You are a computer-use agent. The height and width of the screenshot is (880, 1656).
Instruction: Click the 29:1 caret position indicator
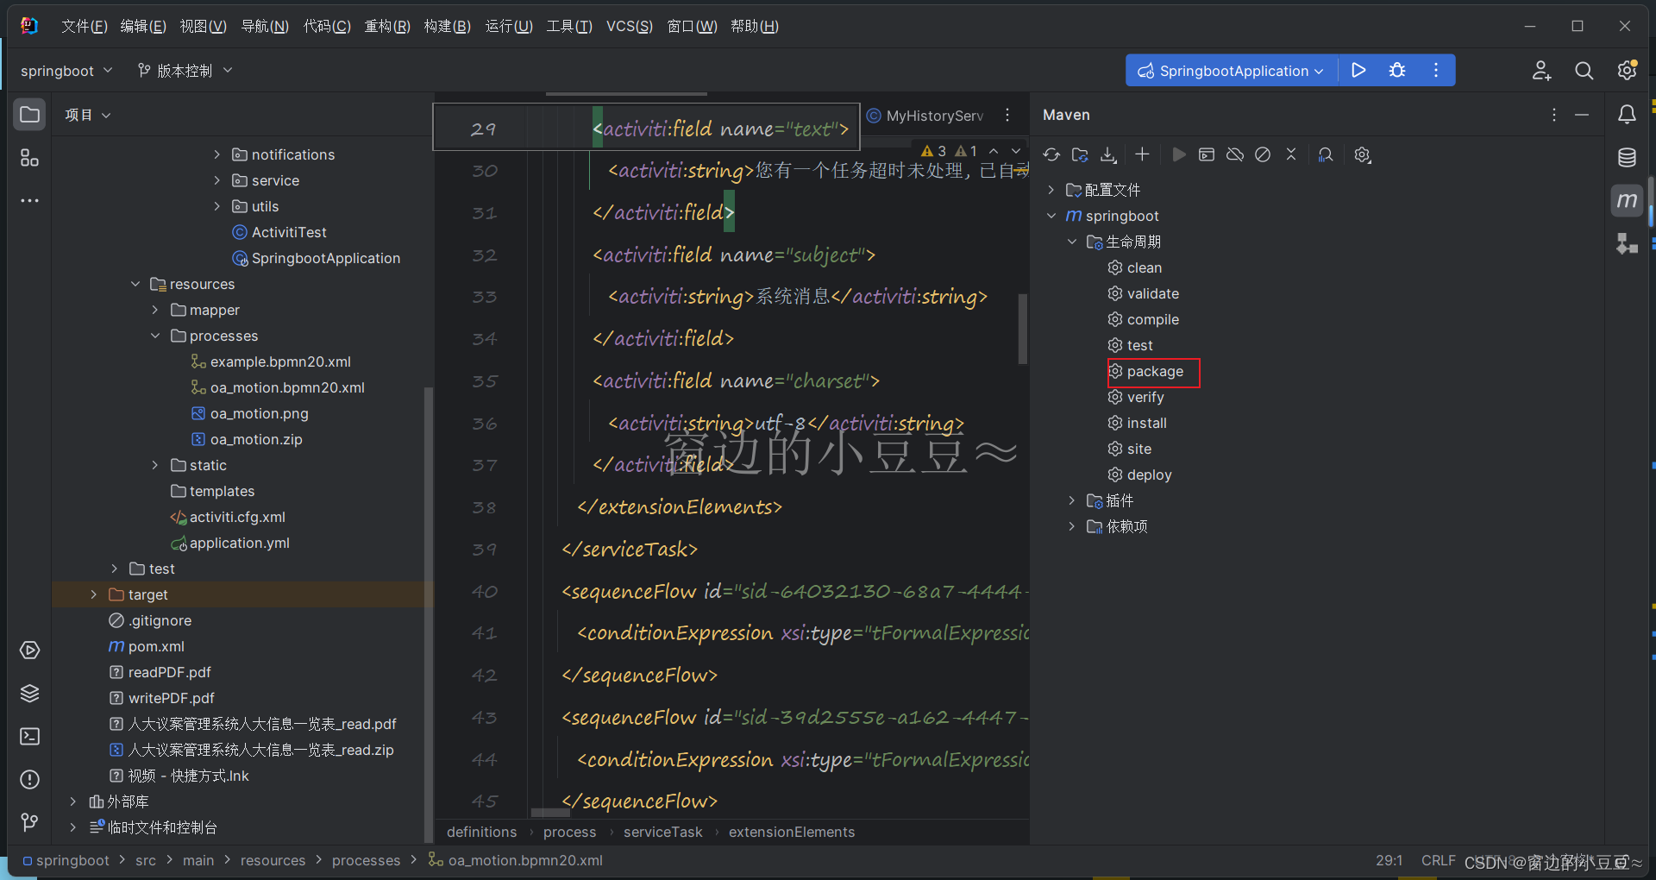pyautogui.click(x=1389, y=860)
